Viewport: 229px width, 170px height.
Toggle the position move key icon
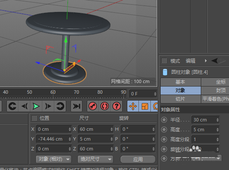[133, 106]
